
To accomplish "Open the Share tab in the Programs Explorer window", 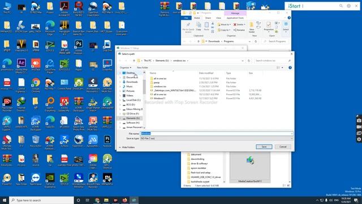I will tap(208, 18).
